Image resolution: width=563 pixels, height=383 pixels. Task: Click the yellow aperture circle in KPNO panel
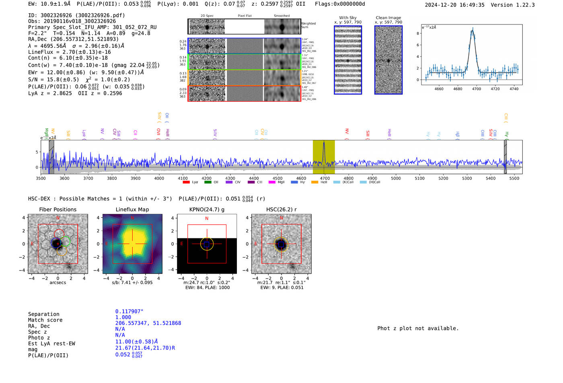pos(207,244)
